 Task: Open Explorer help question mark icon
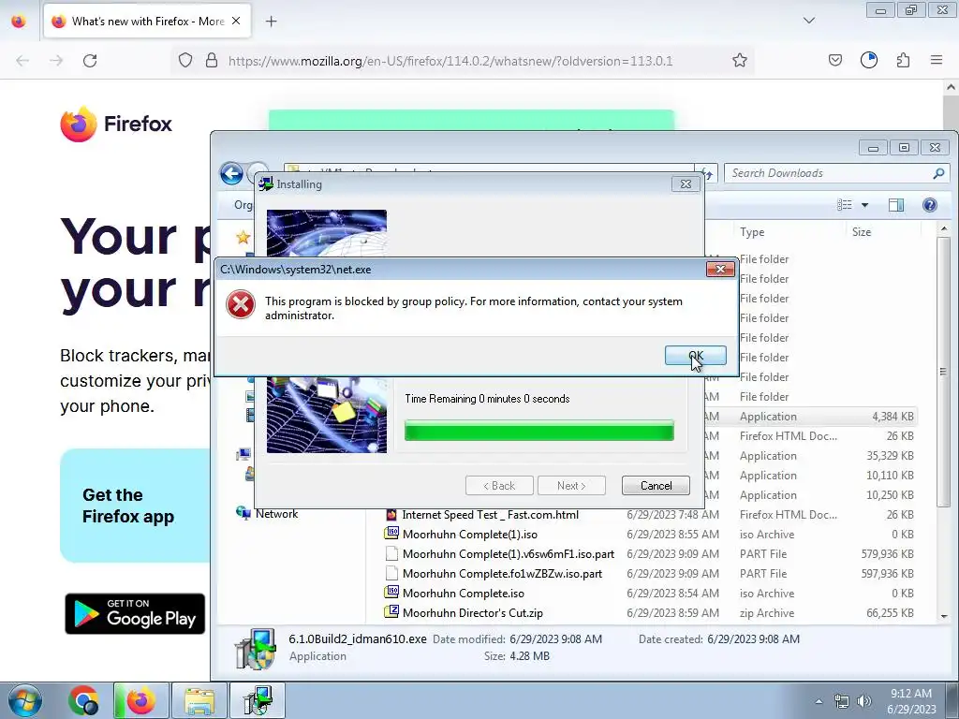(x=930, y=205)
